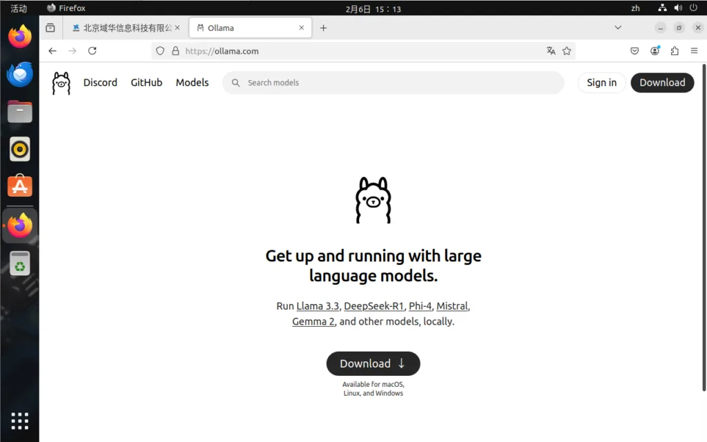Viewport: 707px width, 442px height.
Task: Open the zh input source menu
Action: [x=635, y=8]
